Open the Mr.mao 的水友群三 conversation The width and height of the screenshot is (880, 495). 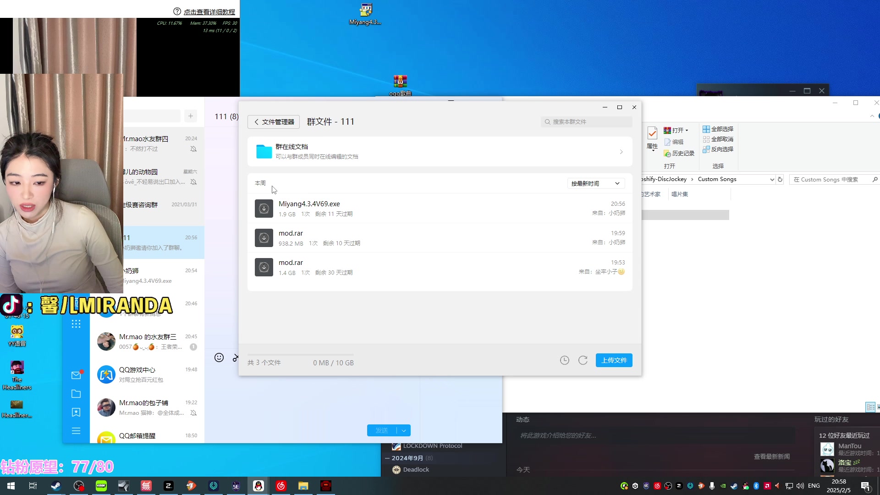(x=147, y=341)
